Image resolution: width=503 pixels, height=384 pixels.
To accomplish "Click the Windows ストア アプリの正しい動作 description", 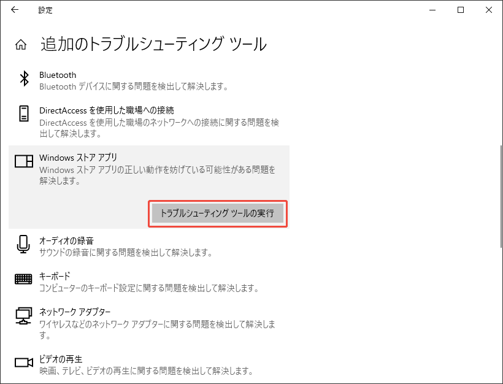I will tap(157, 175).
